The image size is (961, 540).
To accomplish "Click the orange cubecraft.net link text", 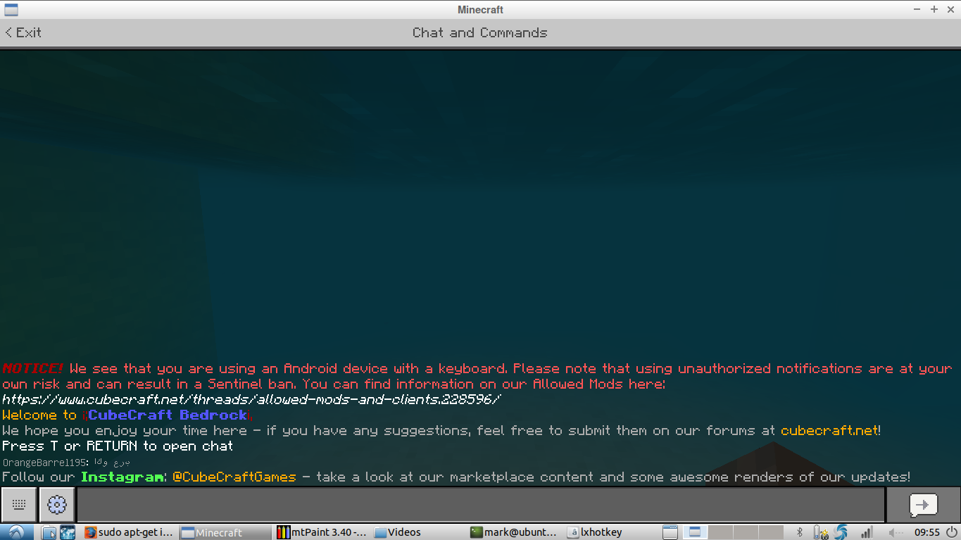I will 829,430.
